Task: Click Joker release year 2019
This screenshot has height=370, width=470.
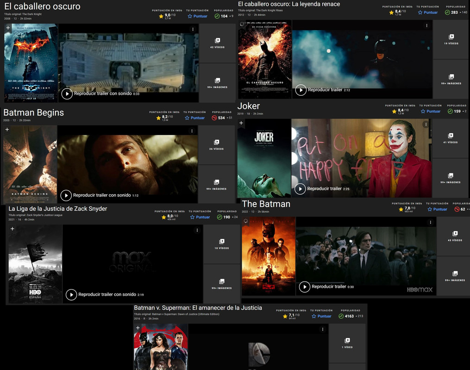Action: pos(240,114)
